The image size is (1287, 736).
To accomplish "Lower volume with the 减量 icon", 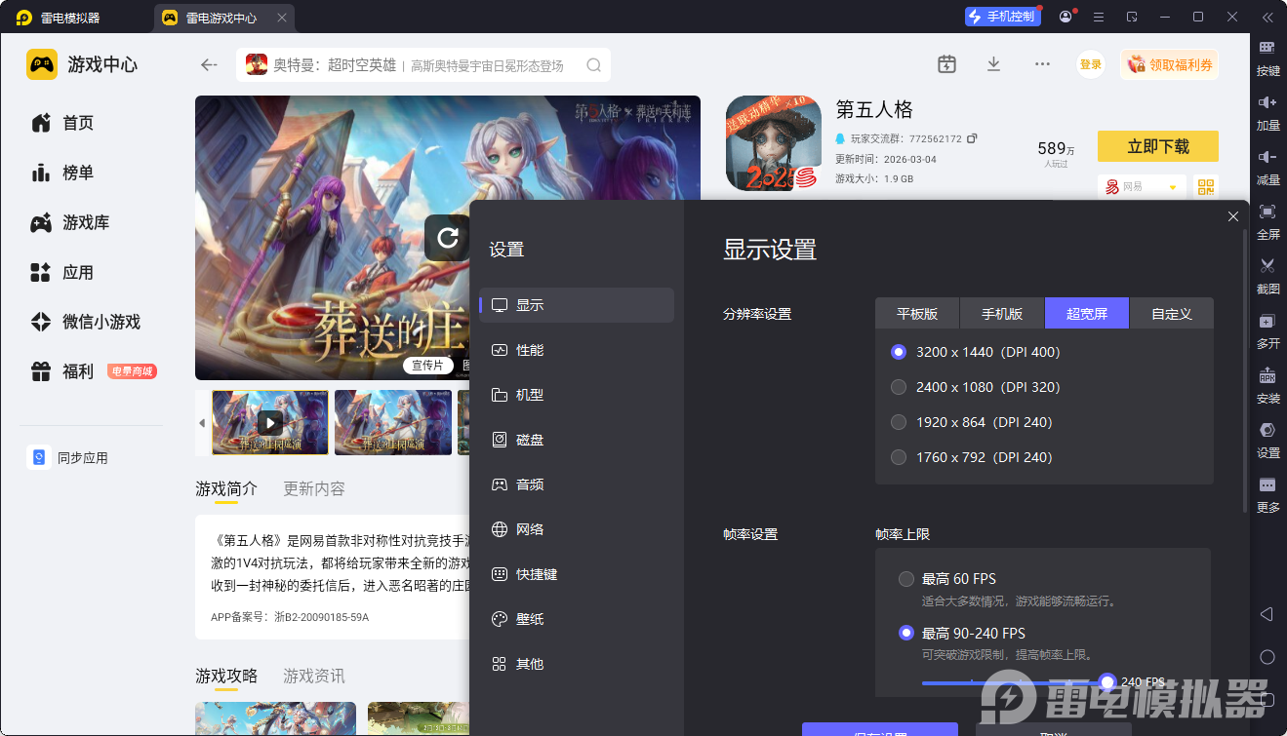I will point(1267,167).
